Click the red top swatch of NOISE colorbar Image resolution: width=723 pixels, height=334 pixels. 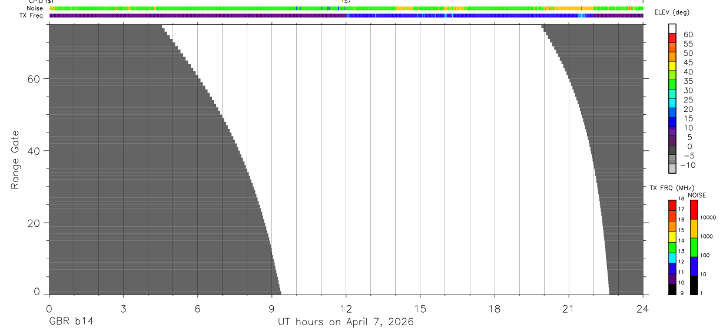[x=694, y=209]
